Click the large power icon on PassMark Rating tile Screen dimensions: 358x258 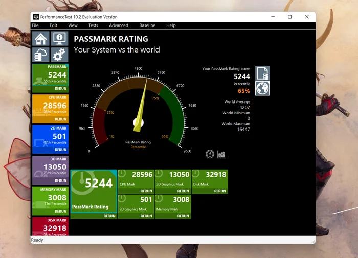[x=82, y=183]
